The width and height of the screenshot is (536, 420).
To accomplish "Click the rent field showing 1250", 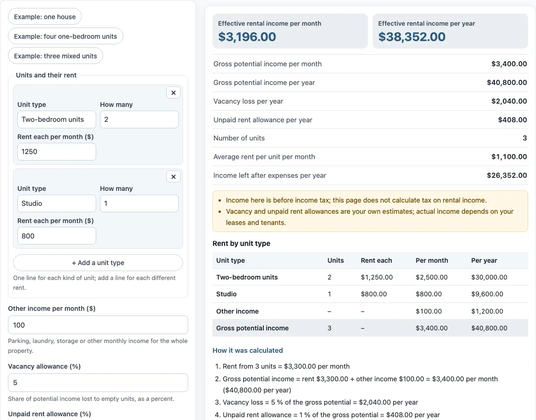I will (x=57, y=151).
